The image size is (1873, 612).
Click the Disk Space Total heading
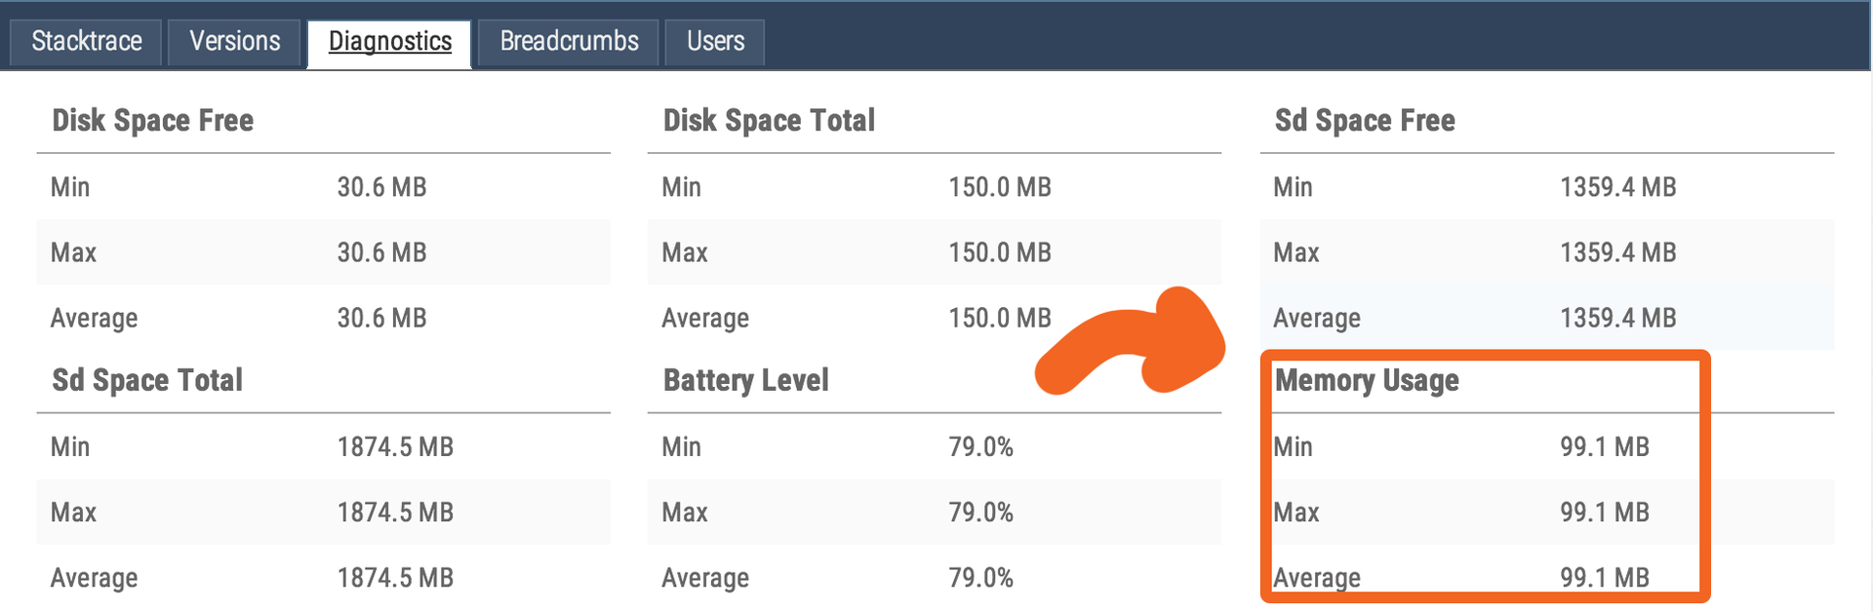[769, 121]
